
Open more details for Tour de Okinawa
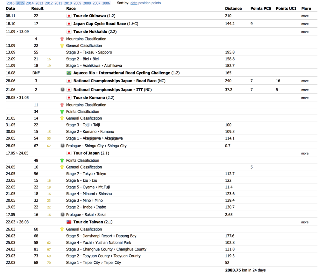(x=305, y=16)
